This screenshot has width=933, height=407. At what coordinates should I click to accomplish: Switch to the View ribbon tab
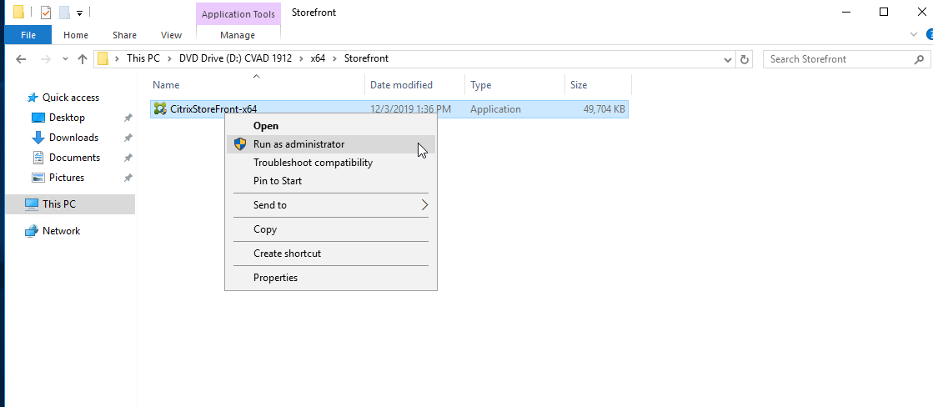click(x=171, y=35)
